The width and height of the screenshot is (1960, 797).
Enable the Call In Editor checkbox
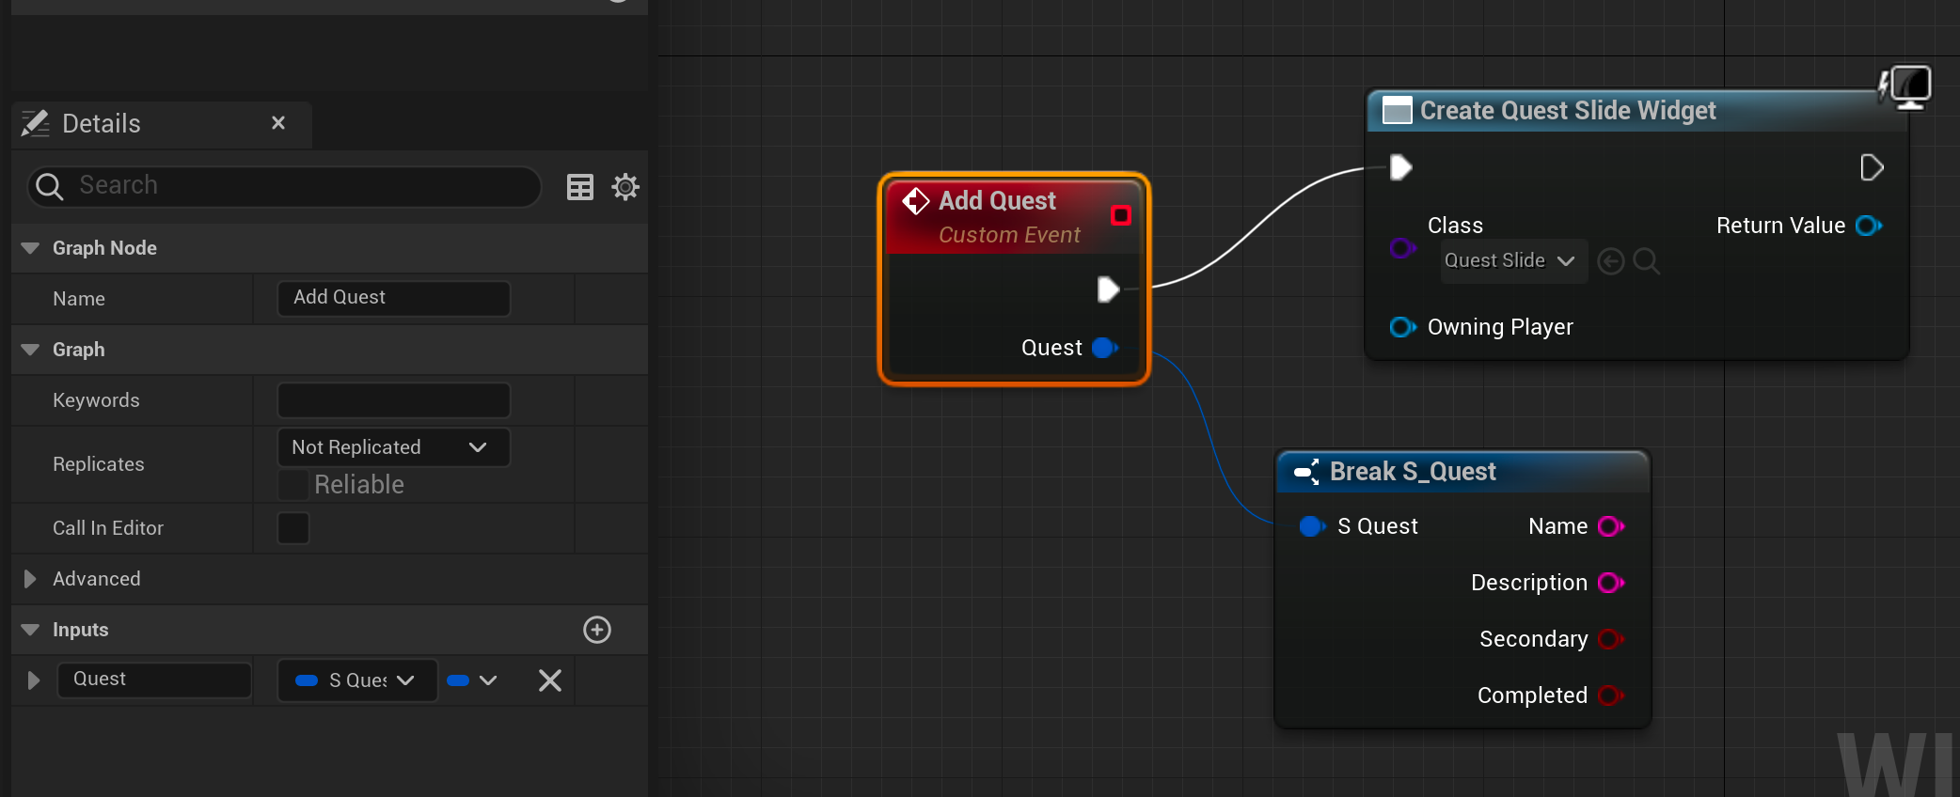(x=293, y=528)
